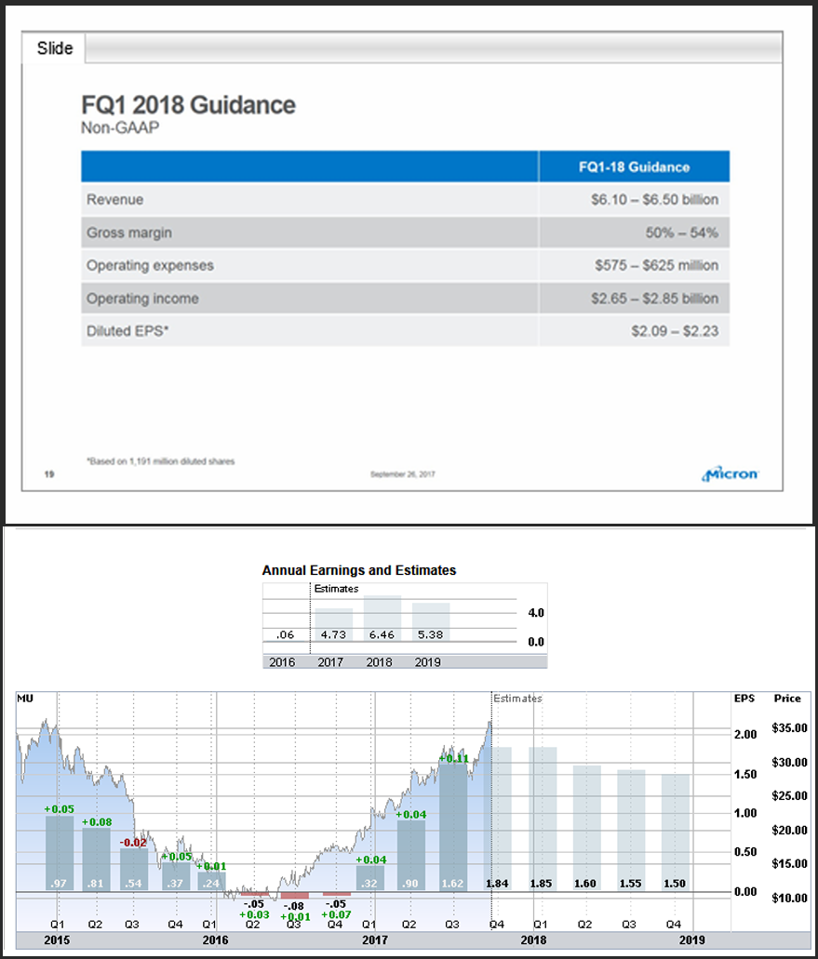Click the 2018 year marker on timeline
This screenshot has height=959, width=818.
pos(533,940)
